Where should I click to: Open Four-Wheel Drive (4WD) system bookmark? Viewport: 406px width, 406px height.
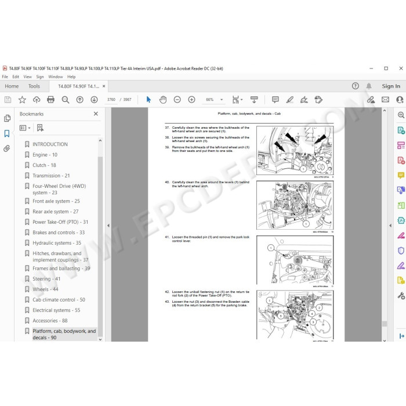click(59, 189)
